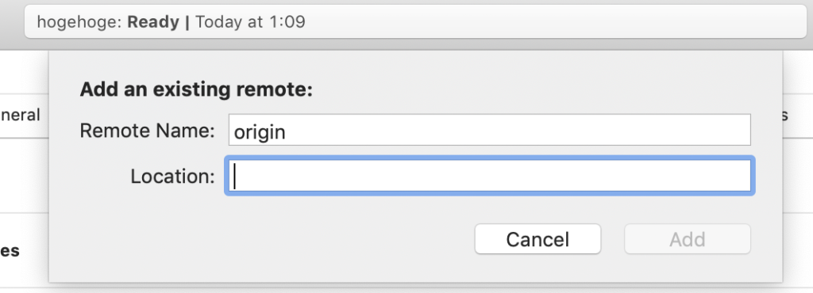Click the Remote Name text field
813x293 pixels.
click(489, 130)
